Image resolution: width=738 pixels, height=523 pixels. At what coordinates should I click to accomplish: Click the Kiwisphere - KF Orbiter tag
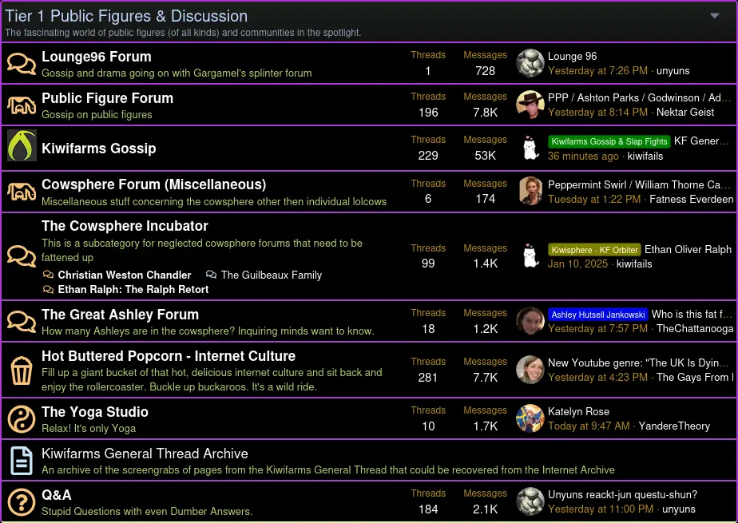point(593,250)
